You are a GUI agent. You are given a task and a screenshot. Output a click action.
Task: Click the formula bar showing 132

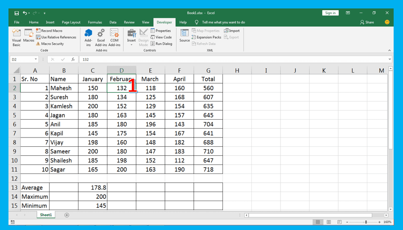click(233, 59)
